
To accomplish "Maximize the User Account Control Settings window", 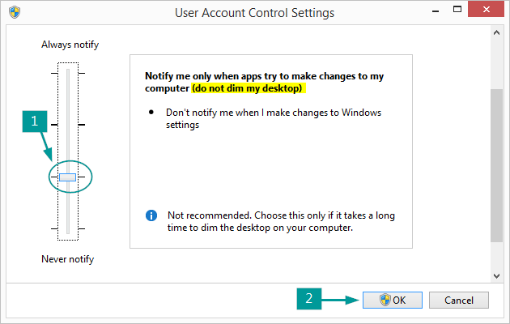I will point(457,10).
